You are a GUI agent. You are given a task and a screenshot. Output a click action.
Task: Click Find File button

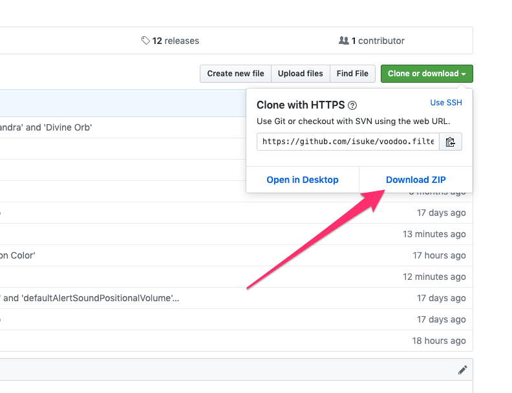pyautogui.click(x=353, y=74)
